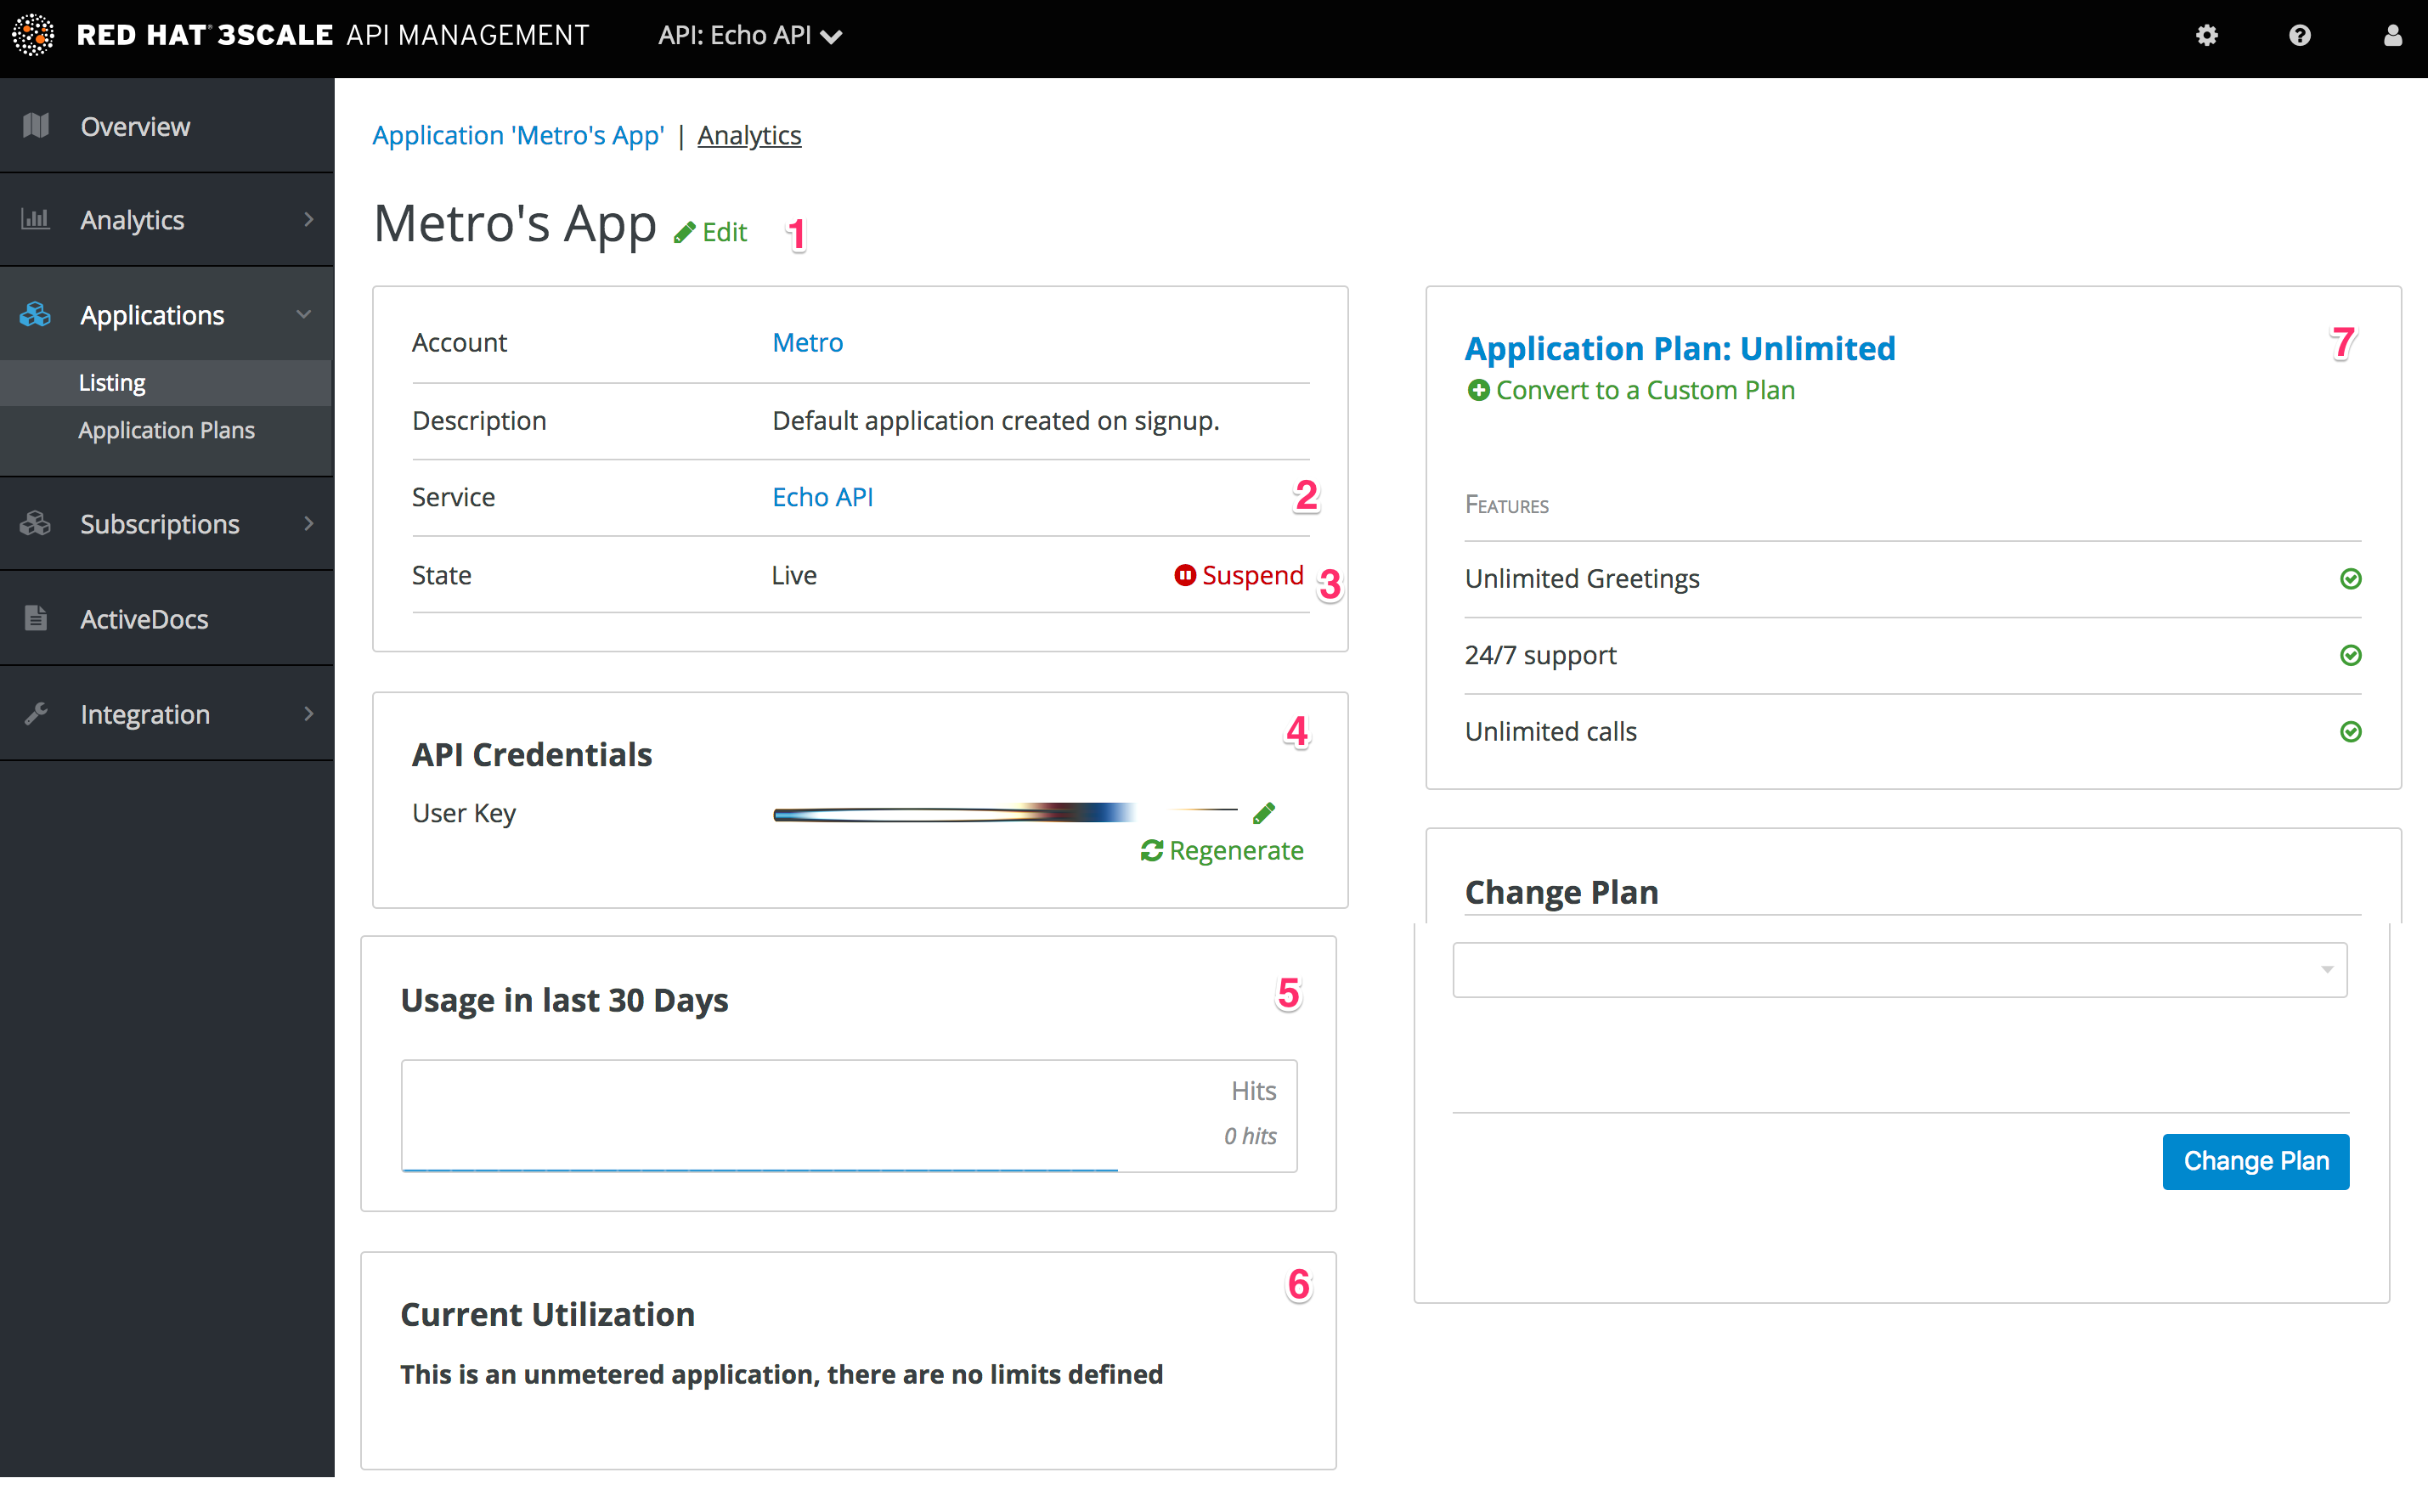This screenshot has width=2428, height=1512.
Task: Click the Integration wrench icon
Action: point(36,714)
